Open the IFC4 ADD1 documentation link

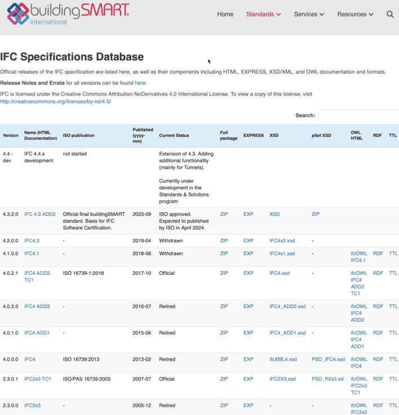pos(37,333)
